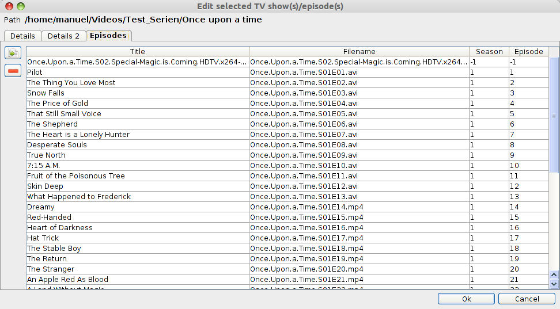
Task: Click the Episode column header
Action: click(x=528, y=51)
